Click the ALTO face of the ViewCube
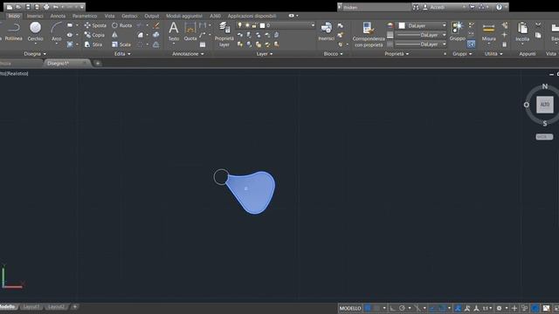 [x=545, y=105]
